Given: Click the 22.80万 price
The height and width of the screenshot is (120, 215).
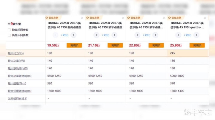Looking at the screenshot, I should coord(135,45).
